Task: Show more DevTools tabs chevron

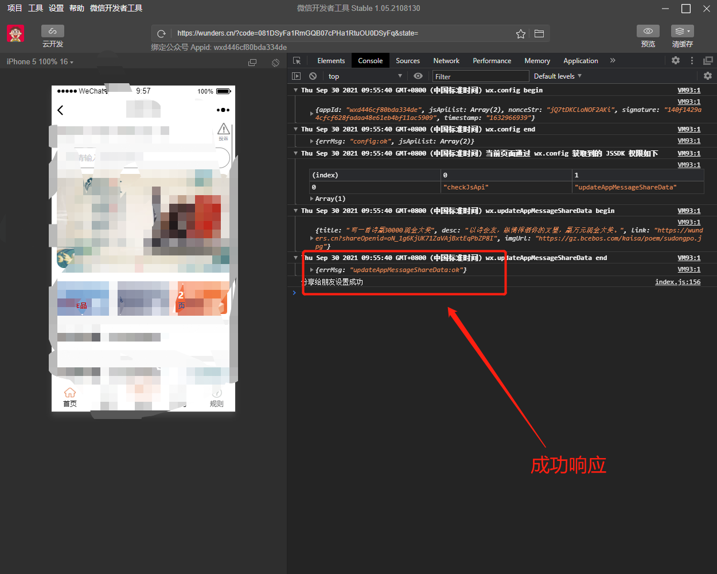Action: (x=613, y=60)
